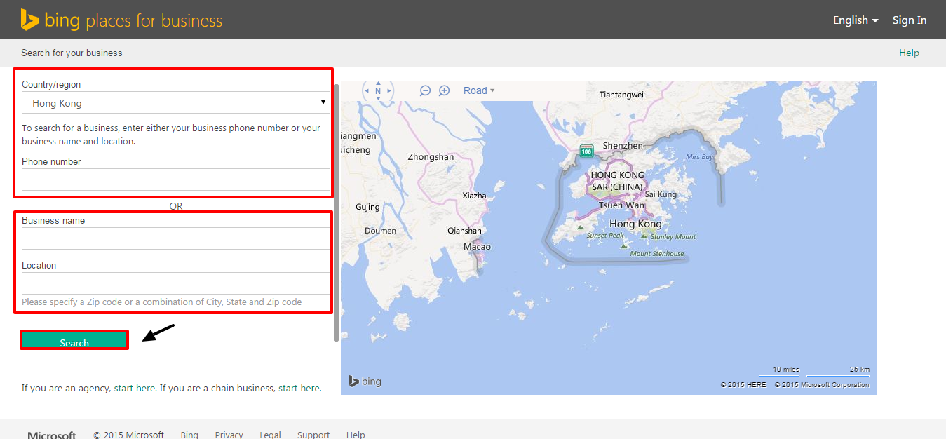
Task: Click the Phone number input field
Action: [x=176, y=180]
